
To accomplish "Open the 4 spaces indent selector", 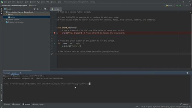I will click(x=149, y=107).
